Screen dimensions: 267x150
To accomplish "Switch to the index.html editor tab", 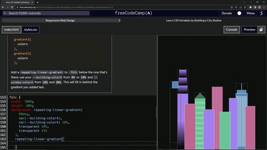I will (11, 30).
